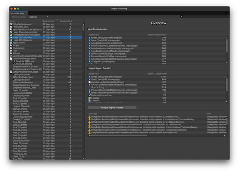The image size is (239, 172).
Task: Click warning icon on first s_CreatedAssets message
Action: click(89, 117)
